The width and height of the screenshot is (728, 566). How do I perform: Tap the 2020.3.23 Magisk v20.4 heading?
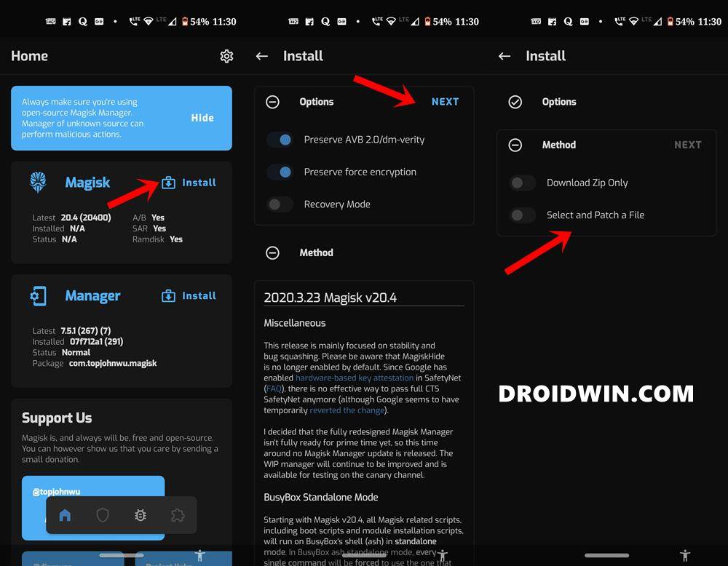pyautogui.click(x=330, y=298)
